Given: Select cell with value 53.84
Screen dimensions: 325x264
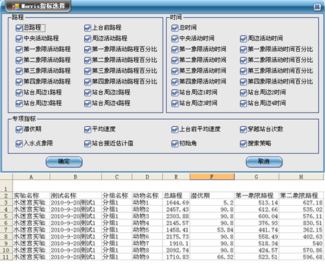Looking at the screenshot, I should 212,230.
